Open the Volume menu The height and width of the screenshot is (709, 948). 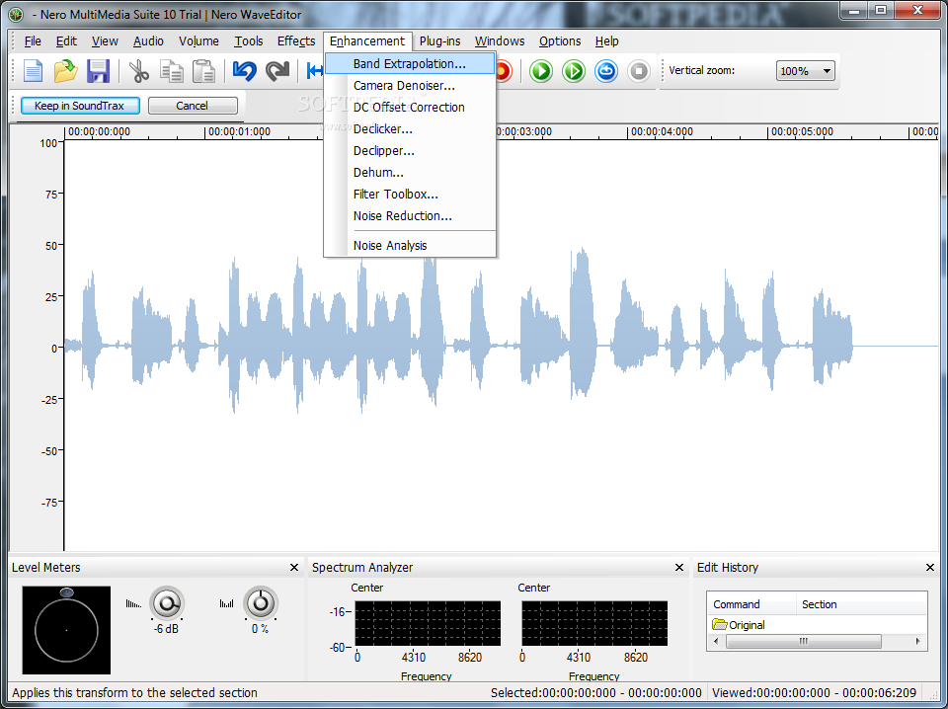(198, 41)
